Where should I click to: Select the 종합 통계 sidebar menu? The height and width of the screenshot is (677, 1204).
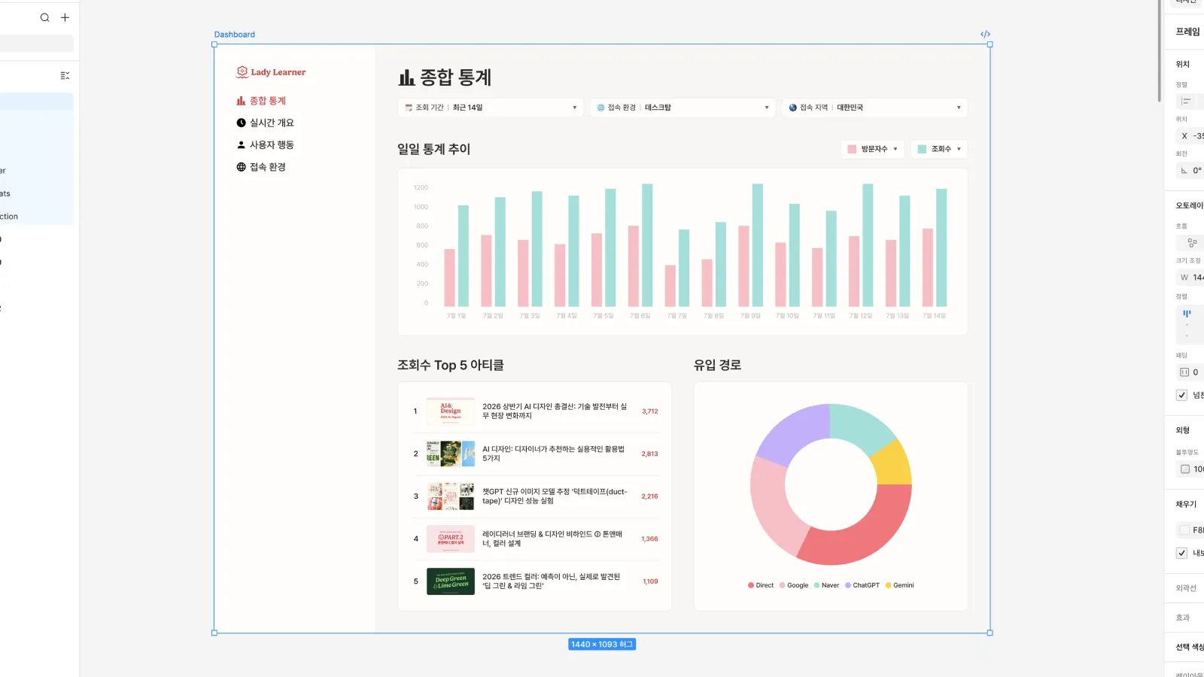click(x=261, y=101)
